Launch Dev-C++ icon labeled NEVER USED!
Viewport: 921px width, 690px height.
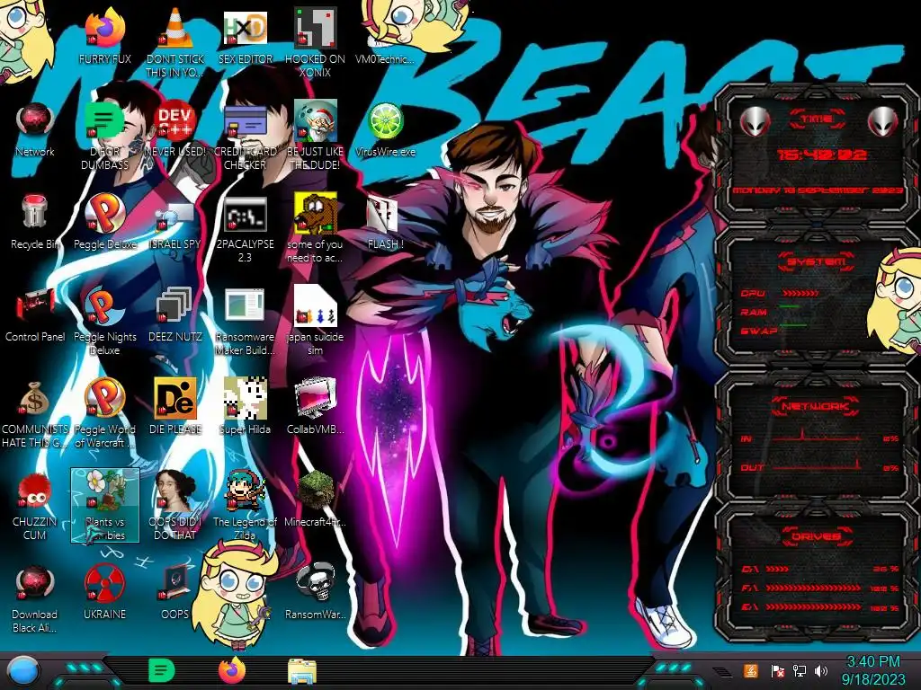(175, 121)
